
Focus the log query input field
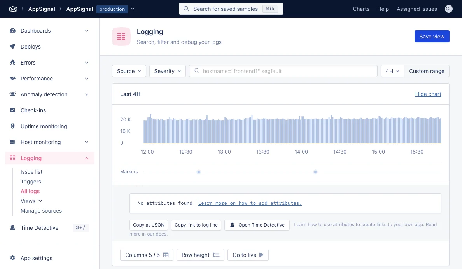[x=283, y=71]
